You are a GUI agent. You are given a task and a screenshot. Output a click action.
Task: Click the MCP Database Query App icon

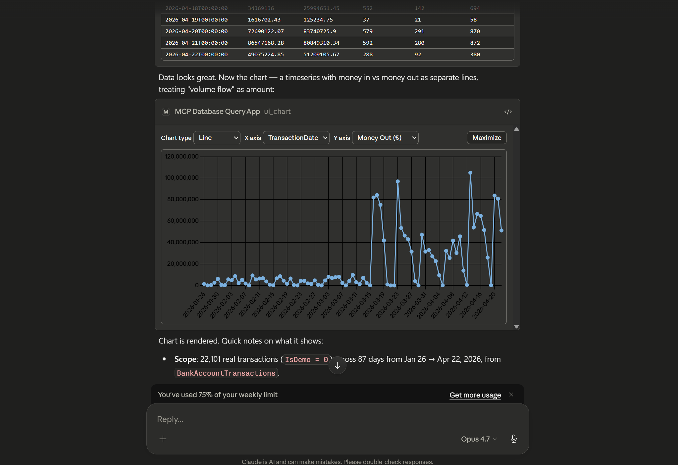[x=166, y=112]
